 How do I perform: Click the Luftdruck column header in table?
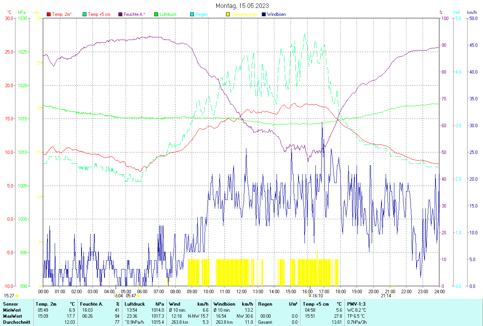point(134,304)
